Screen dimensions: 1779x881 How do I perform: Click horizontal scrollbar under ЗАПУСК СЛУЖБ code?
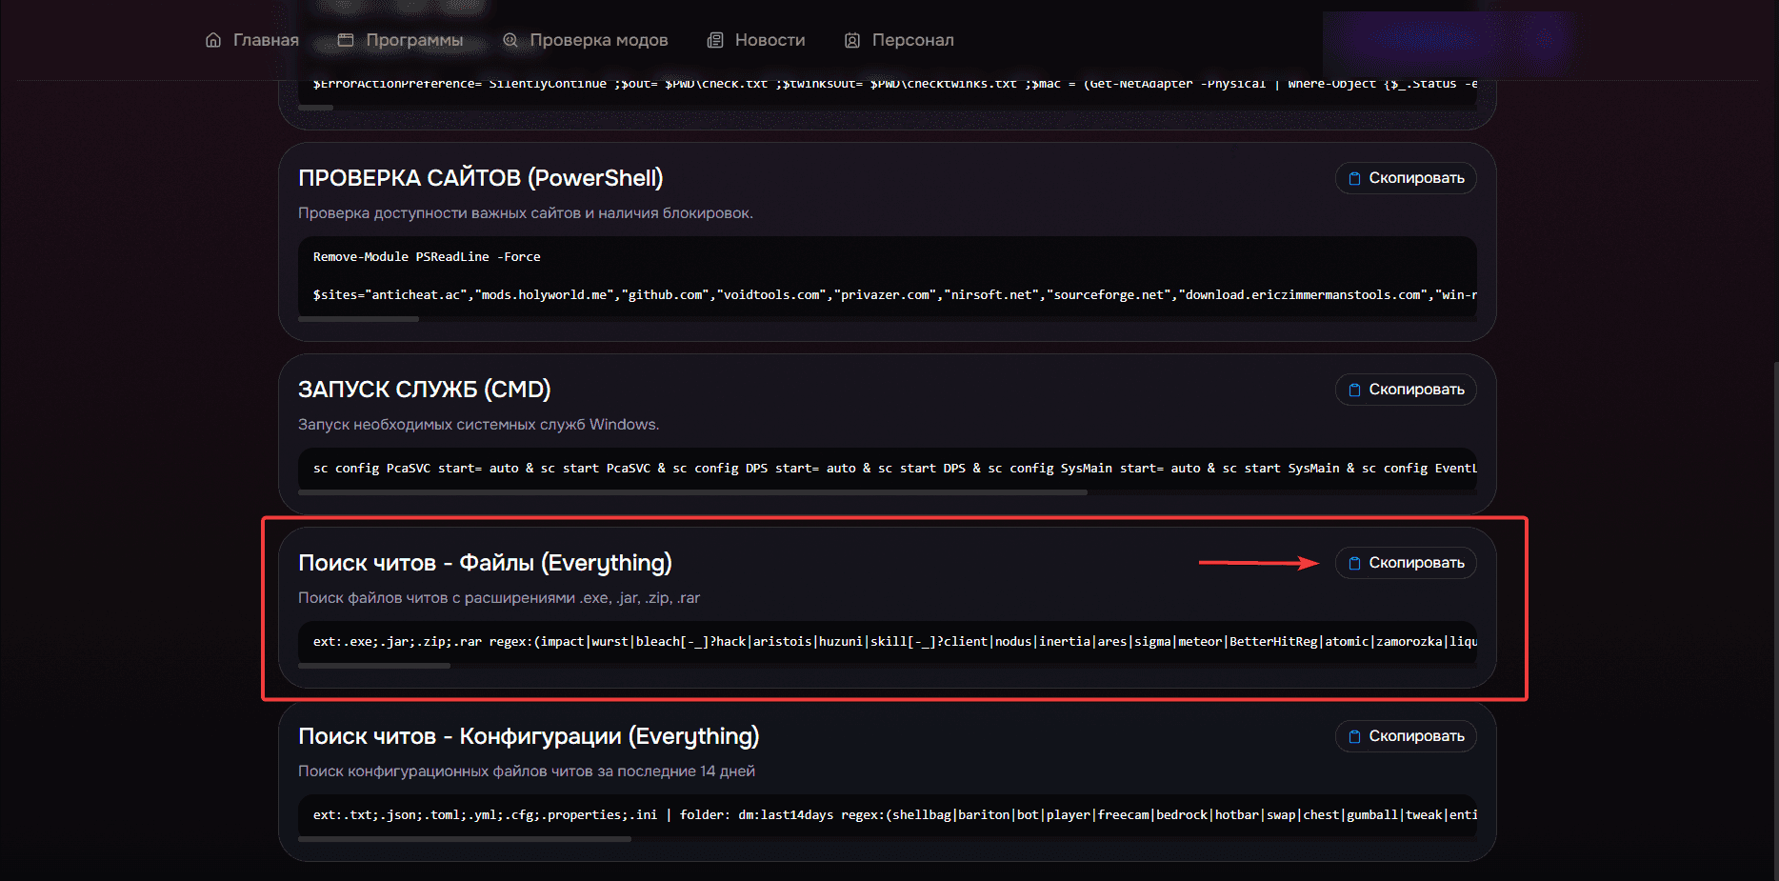[x=693, y=492]
